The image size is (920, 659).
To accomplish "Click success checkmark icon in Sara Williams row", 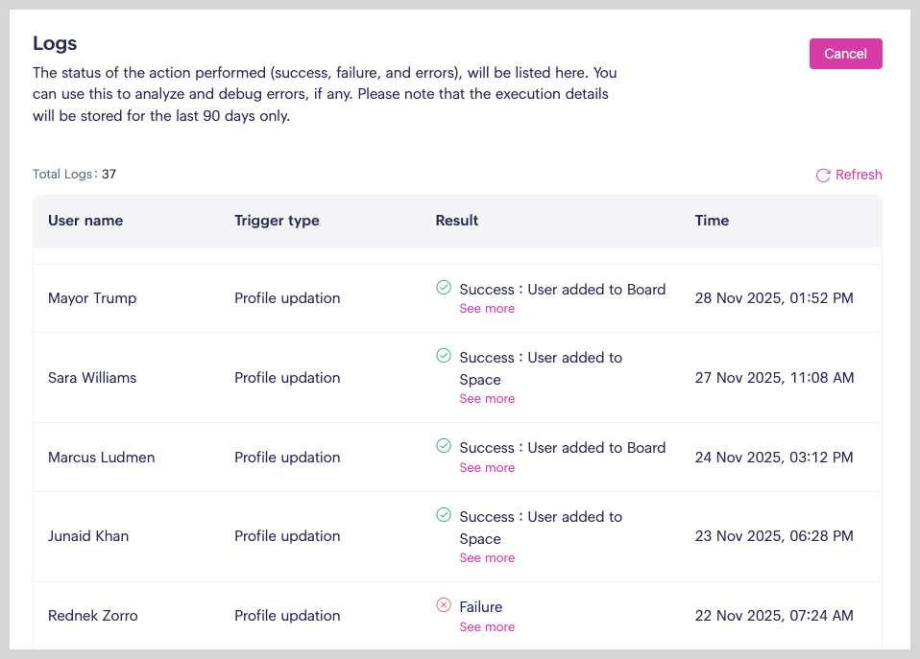I will click(444, 356).
